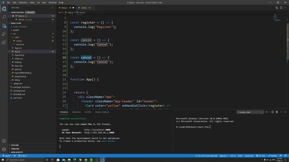Split the terminal panel
Screen dimensions: 289x162
point(273,112)
